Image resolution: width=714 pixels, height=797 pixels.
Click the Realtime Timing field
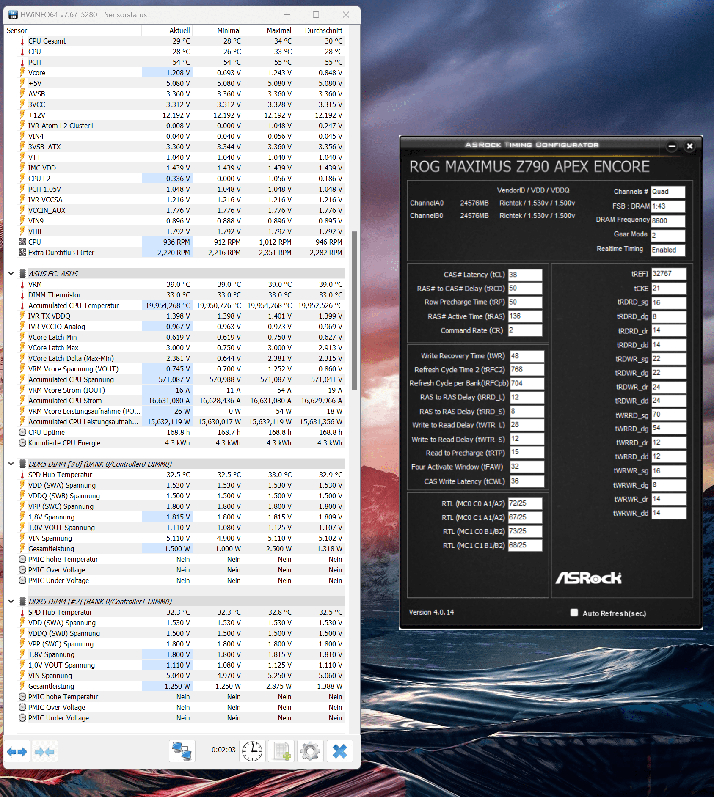tap(668, 250)
